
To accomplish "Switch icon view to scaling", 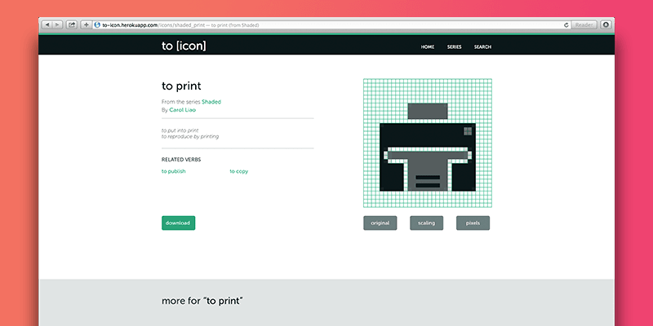I will pos(426,222).
